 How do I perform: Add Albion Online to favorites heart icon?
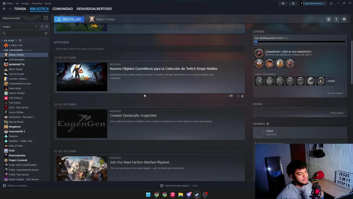pos(344,19)
